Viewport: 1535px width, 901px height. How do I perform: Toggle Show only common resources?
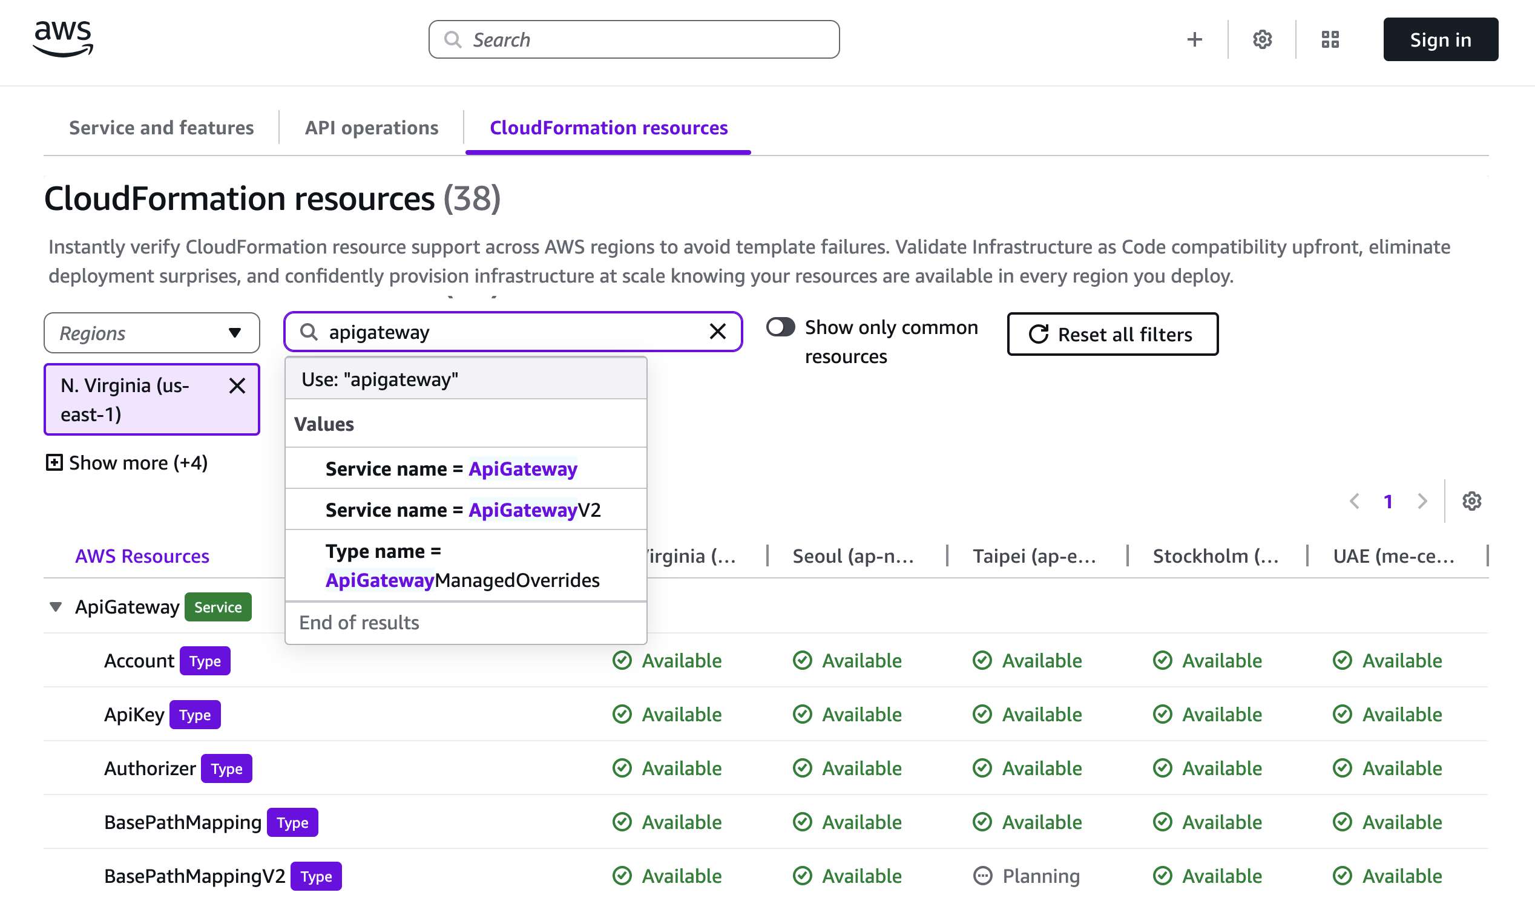pyautogui.click(x=780, y=327)
